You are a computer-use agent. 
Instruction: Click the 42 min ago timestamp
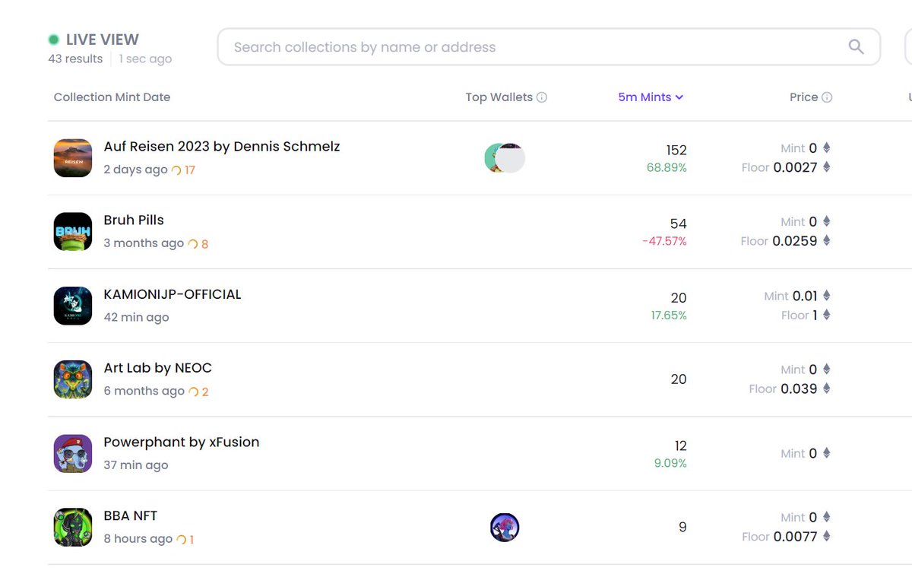point(136,317)
